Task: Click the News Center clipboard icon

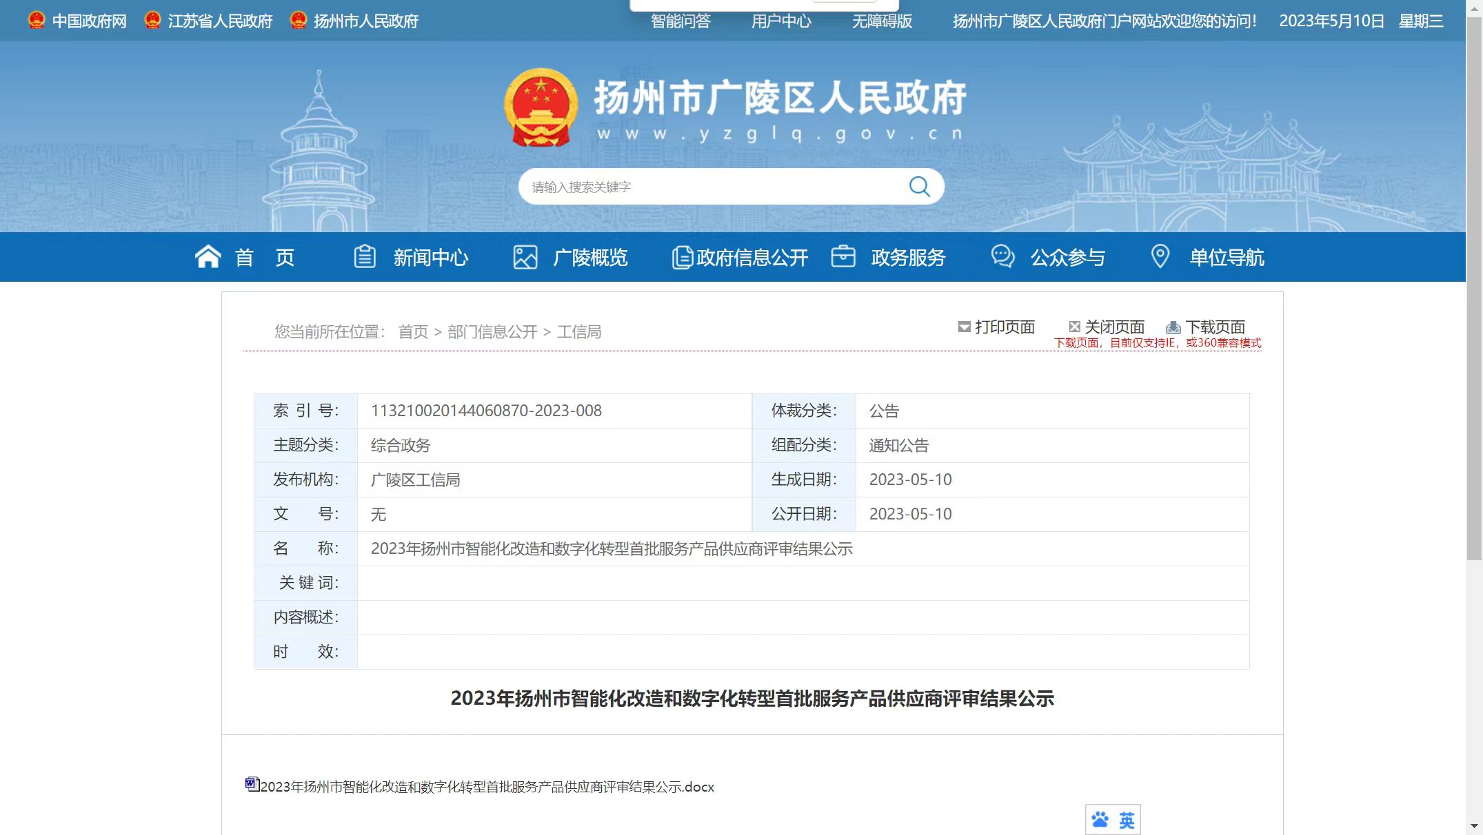Action: 365,257
